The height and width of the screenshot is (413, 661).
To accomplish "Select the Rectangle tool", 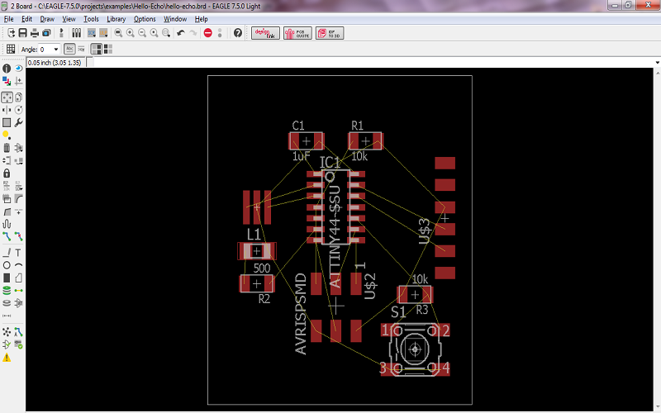I will point(7,278).
